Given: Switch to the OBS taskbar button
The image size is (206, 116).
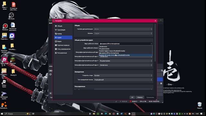Looking at the screenshot, I should click(133, 114).
